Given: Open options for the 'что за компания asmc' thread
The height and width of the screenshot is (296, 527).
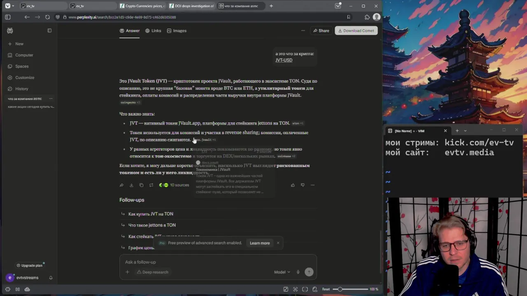Looking at the screenshot, I should pyautogui.click(x=51, y=99).
